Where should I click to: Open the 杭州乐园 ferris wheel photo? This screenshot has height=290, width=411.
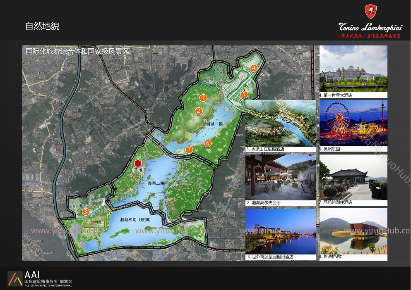point(353,123)
